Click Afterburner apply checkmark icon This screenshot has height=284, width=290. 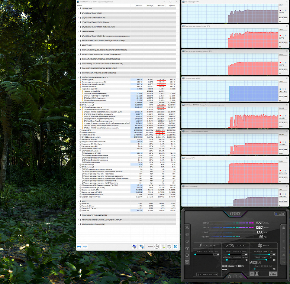(x=241, y=277)
